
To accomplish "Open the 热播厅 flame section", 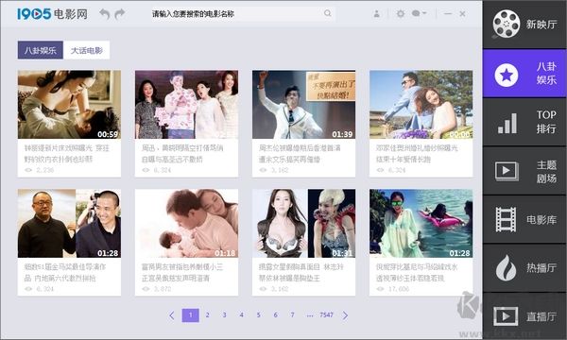I will 524,267.
